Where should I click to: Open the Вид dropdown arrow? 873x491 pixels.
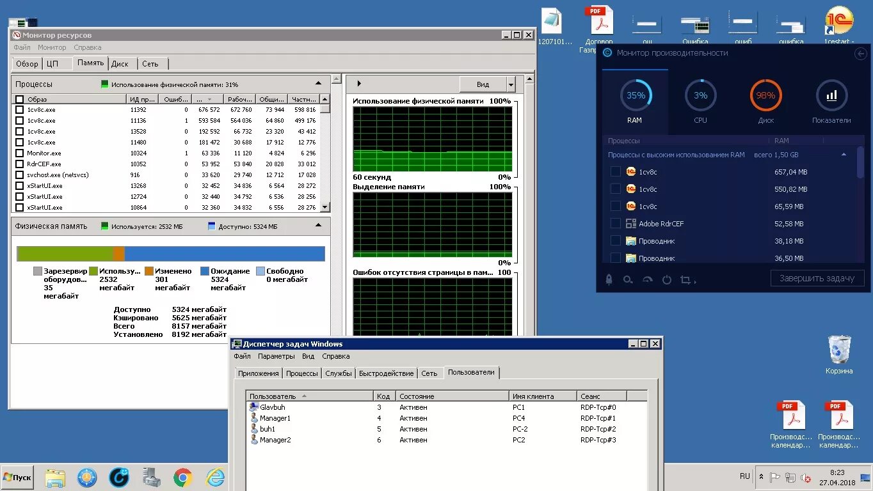(511, 84)
